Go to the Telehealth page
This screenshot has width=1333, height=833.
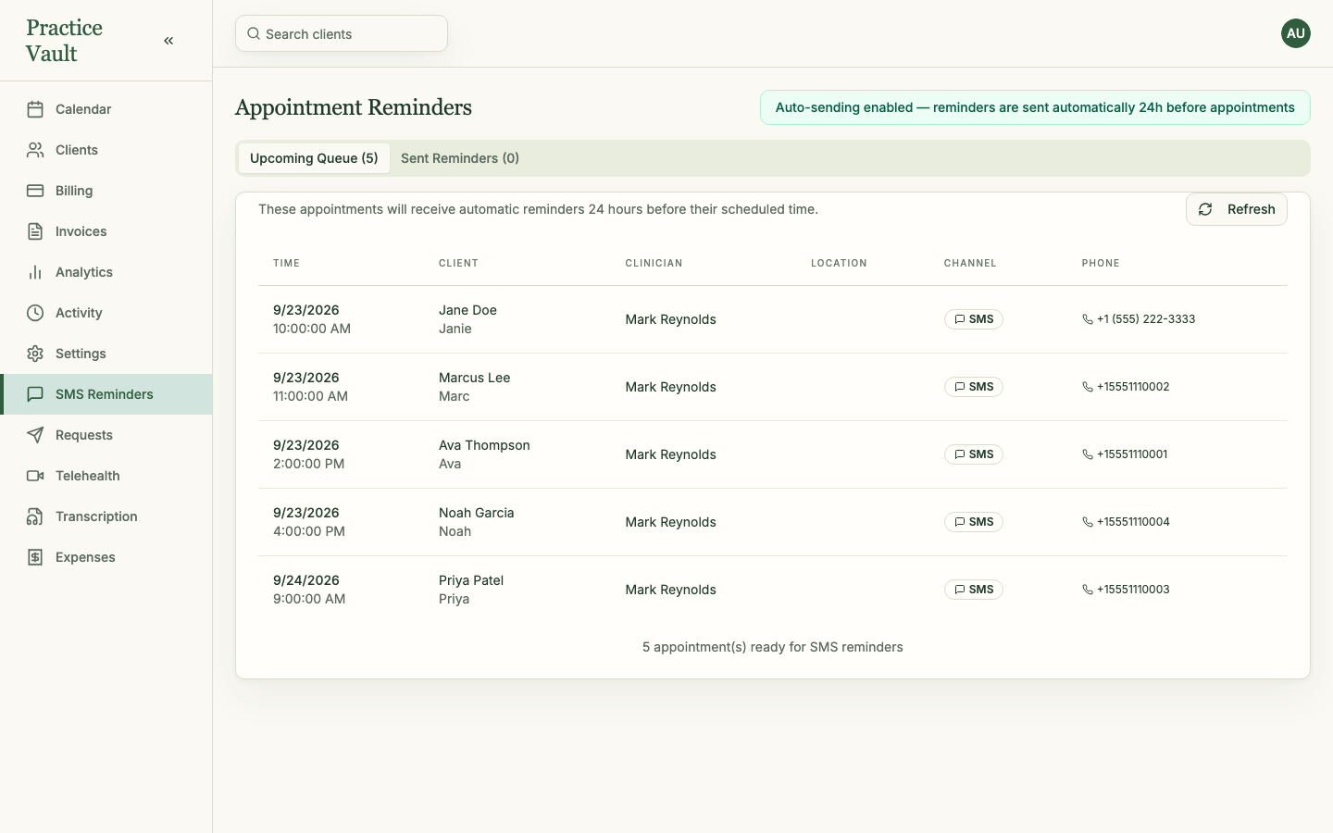pos(106,476)
